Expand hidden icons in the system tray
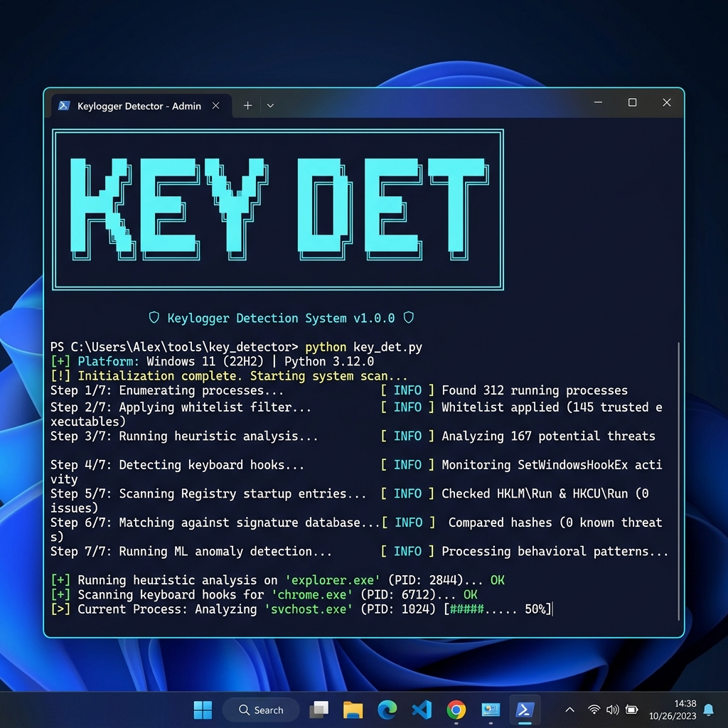The image size is (728, 728). 569,710
